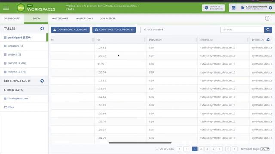Switch to the Data tab
Screen dimensions: 275x154
click(36, 18)
